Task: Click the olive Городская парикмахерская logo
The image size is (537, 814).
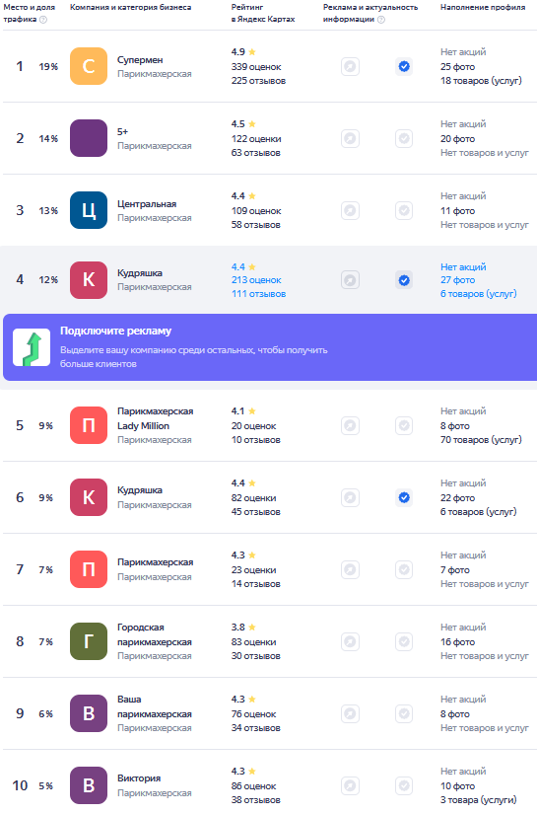Action: click(x=89, y=641)
